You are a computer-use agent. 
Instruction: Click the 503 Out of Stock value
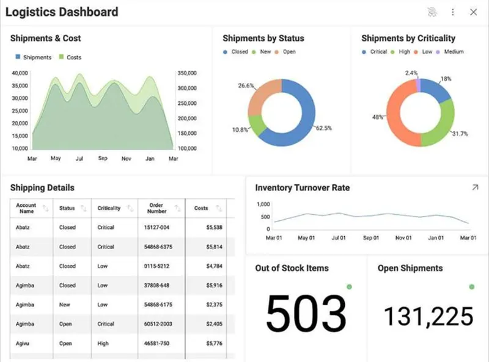[306, 313]
